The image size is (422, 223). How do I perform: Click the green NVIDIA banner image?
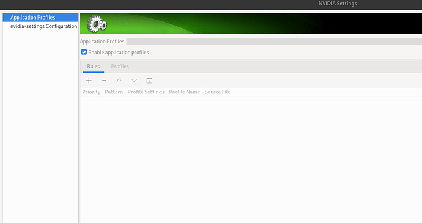click(251, 24)
